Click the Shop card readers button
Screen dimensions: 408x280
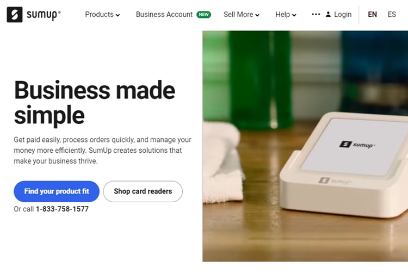[143, 191]
